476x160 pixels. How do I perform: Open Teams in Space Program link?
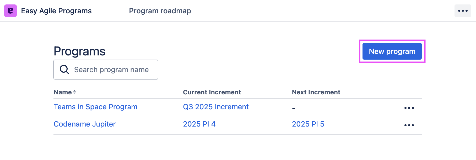(x=95, y=107)
